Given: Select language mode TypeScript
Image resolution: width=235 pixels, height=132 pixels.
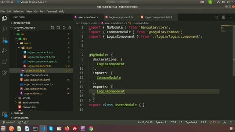Looking at the screenshot, I should pyautogui.click(x=191, y=122).
